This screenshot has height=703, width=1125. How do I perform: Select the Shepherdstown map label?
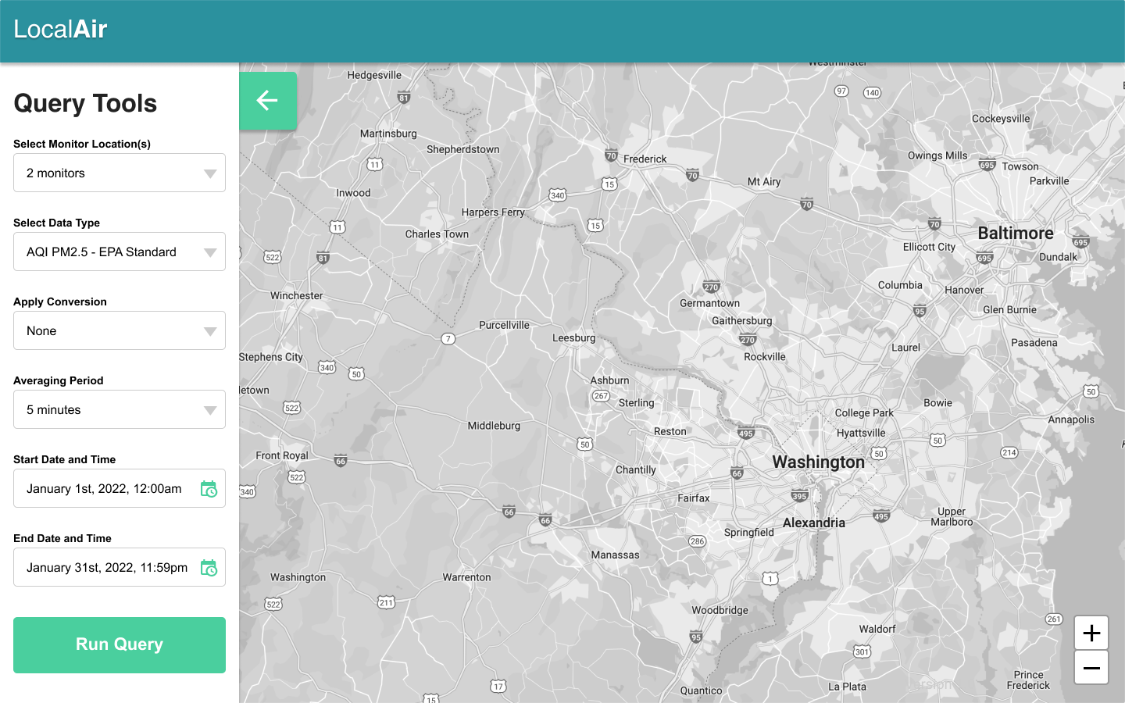(x=462, y=150)
